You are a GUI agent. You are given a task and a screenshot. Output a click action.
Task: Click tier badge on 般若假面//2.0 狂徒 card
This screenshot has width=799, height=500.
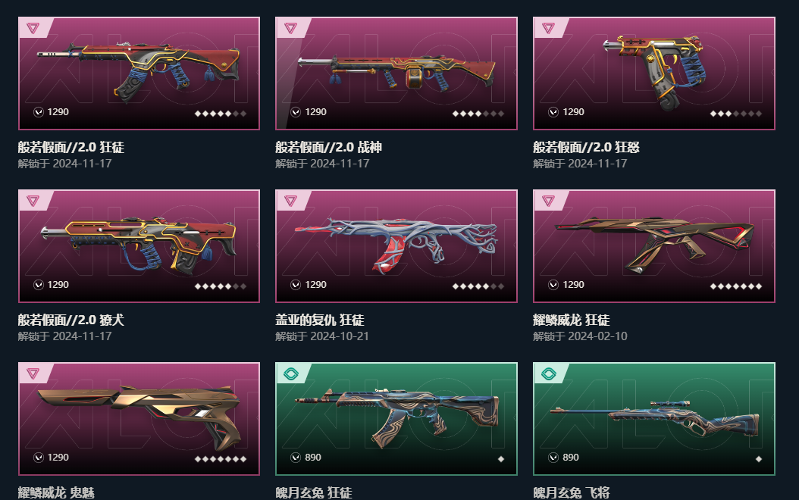tap(33, 28)
